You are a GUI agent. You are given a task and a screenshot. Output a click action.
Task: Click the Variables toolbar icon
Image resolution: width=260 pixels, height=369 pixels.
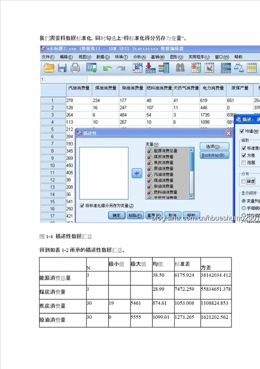(x=163, y=68)
